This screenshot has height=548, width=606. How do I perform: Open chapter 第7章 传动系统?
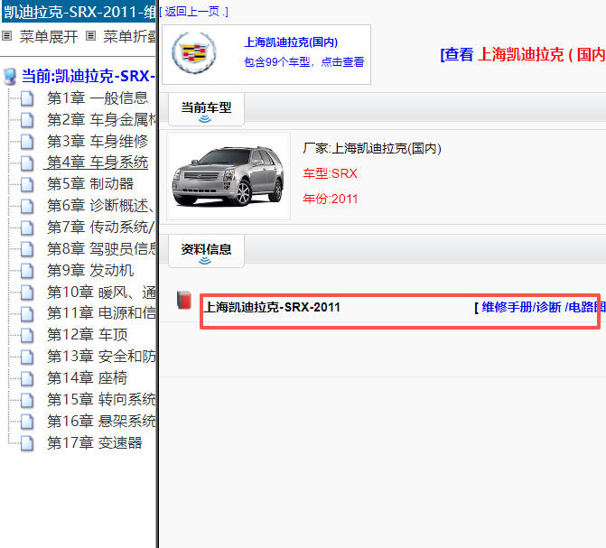pyautogui.click(x=101, y=228)
